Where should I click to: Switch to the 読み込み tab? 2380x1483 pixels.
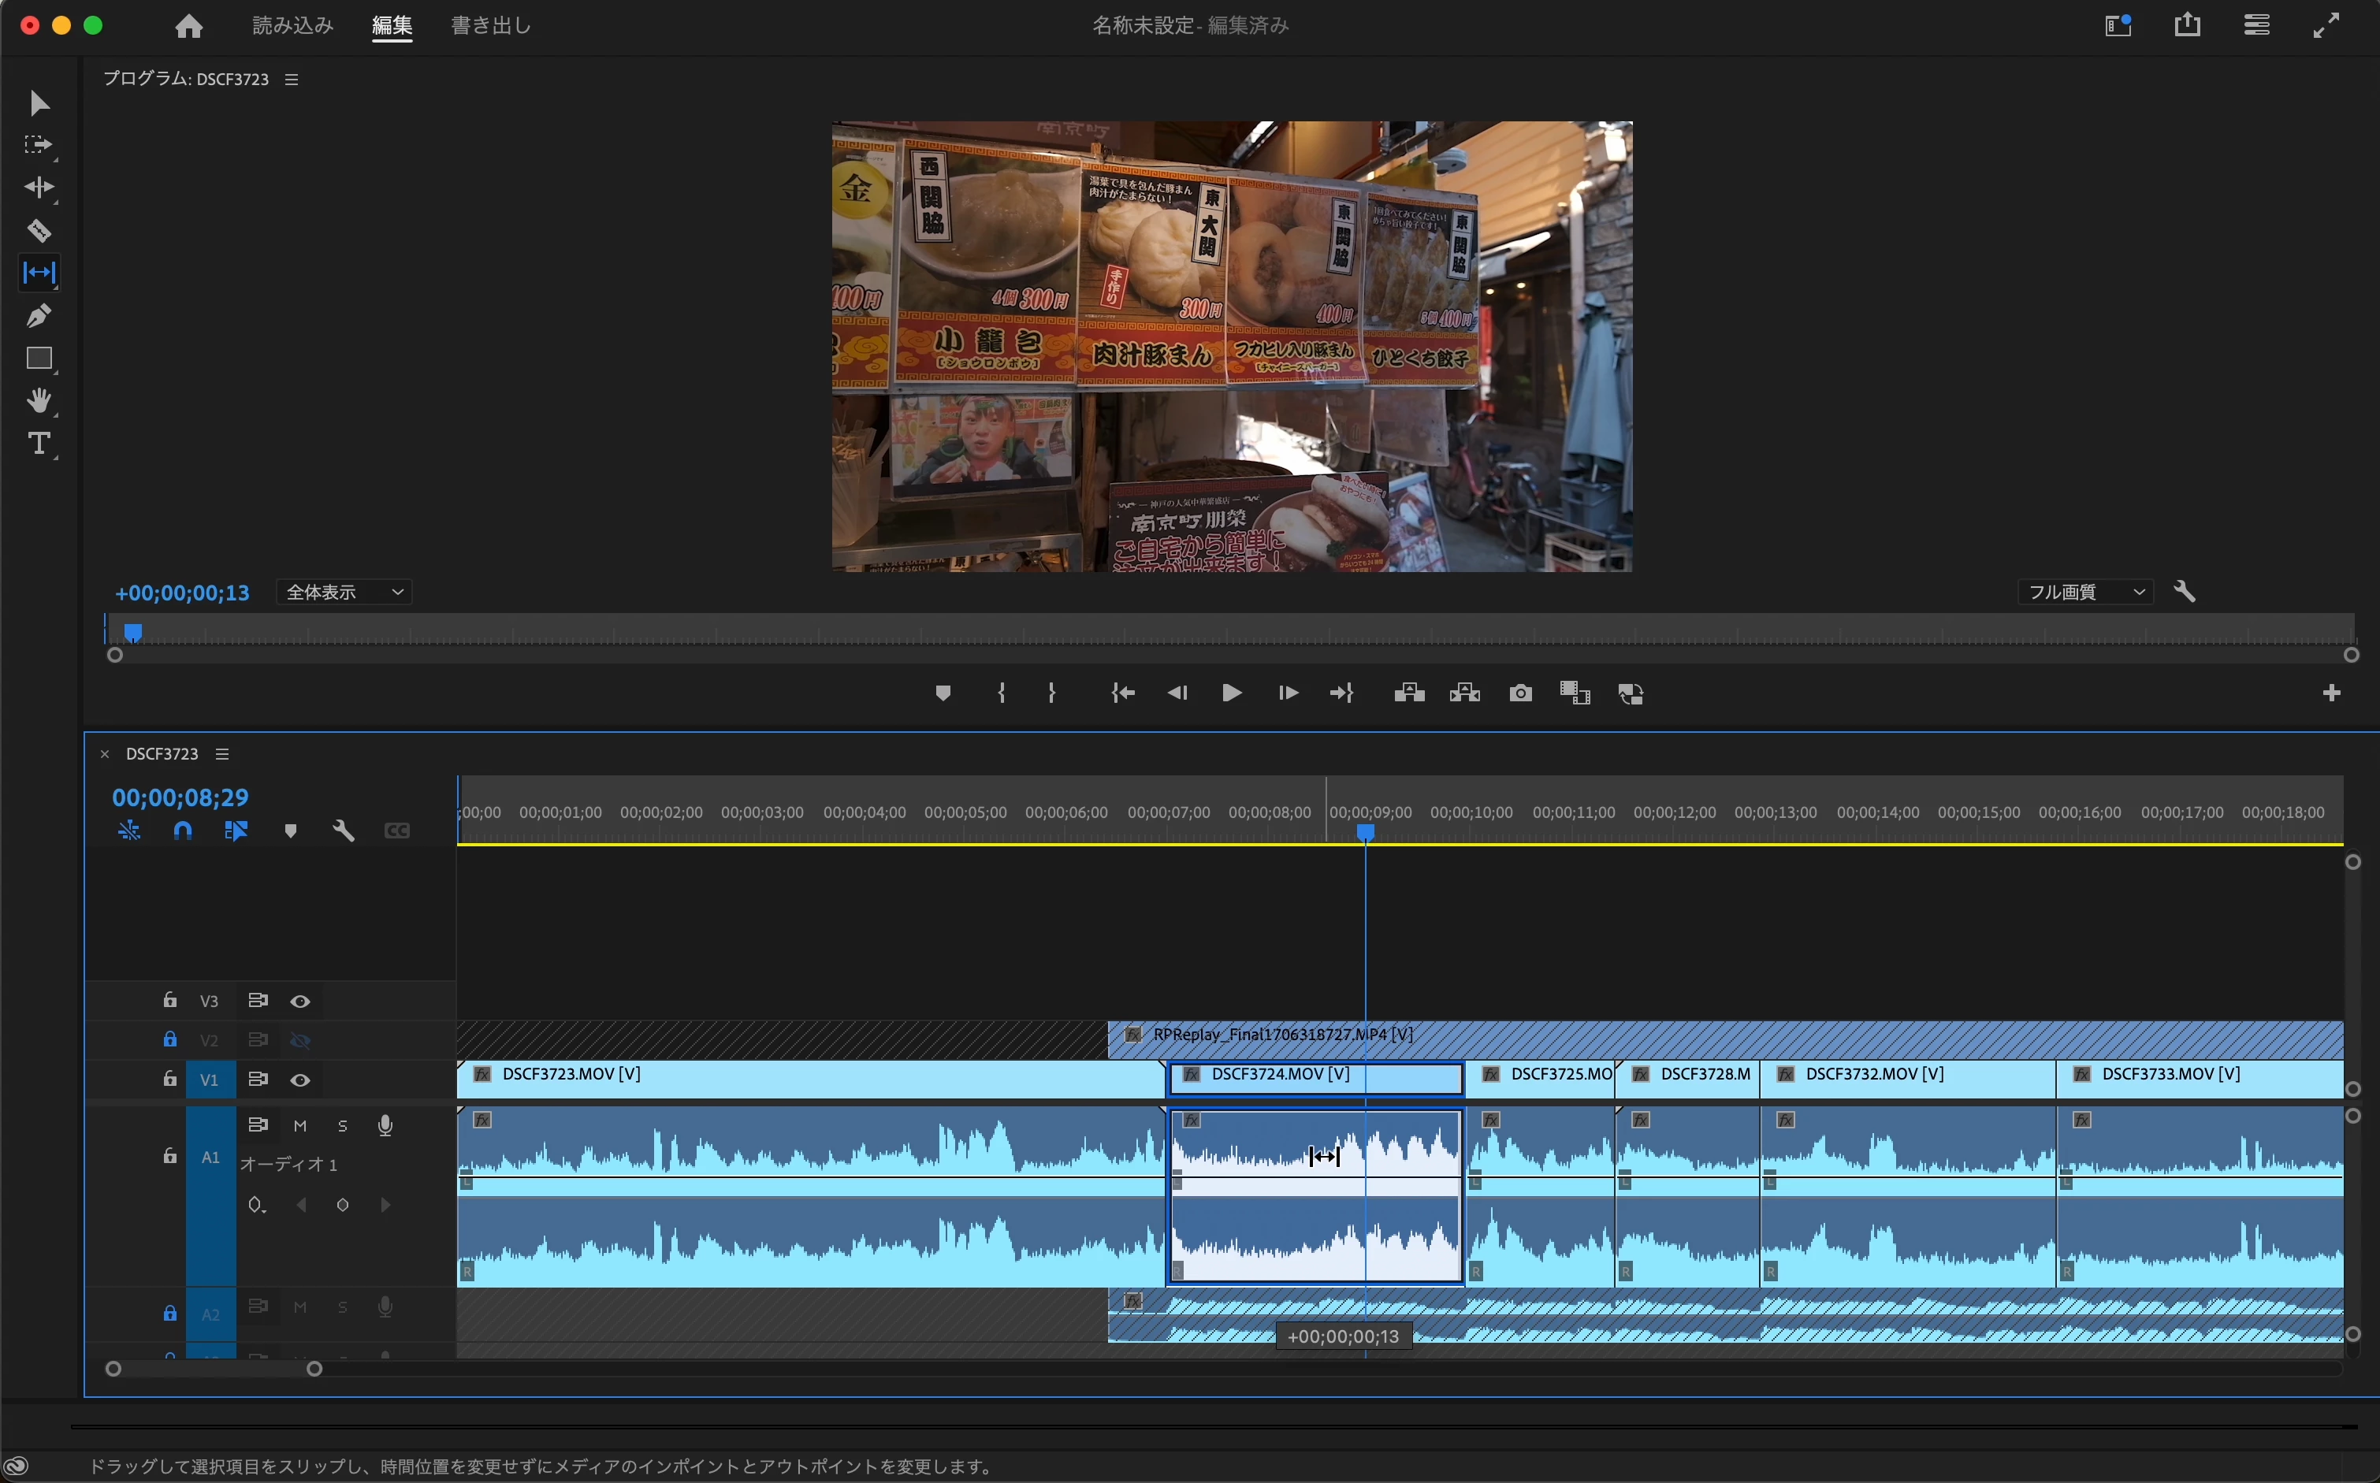click(x=292, y=25)
